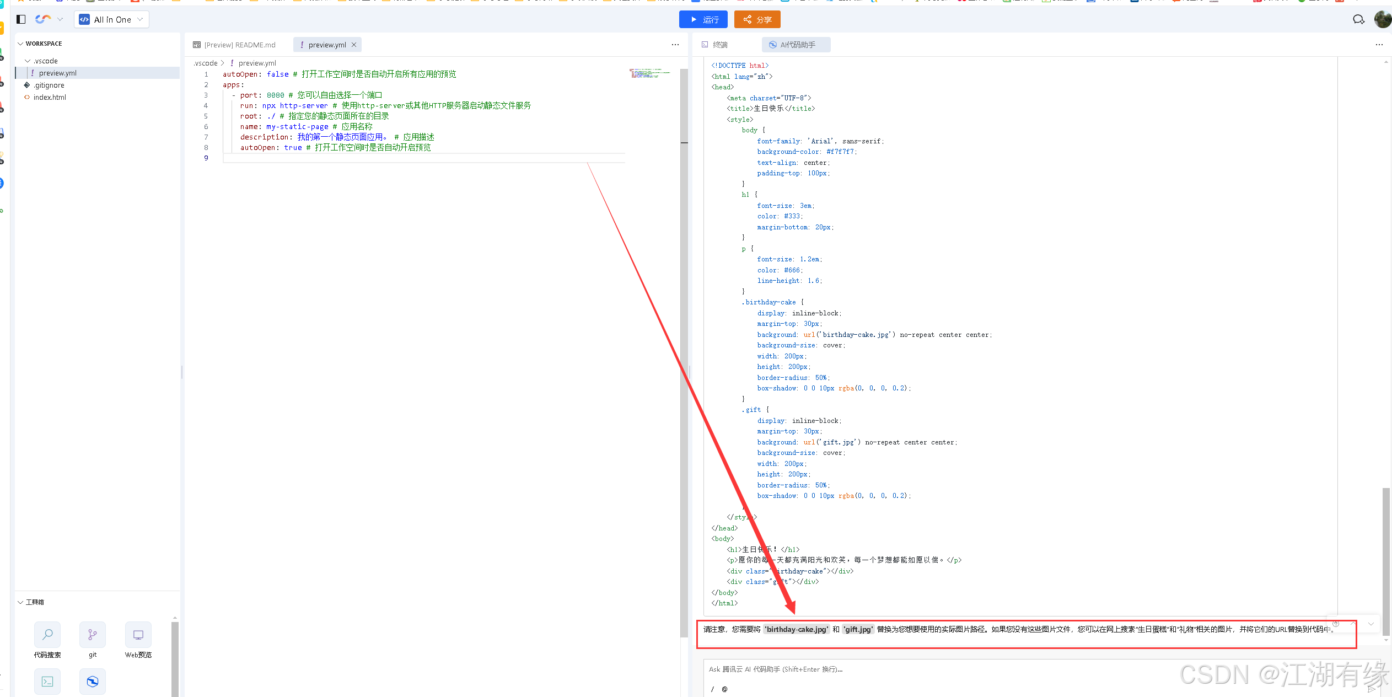
Task: Expand the WORKSPACE tree item
Action: [20, 42]
